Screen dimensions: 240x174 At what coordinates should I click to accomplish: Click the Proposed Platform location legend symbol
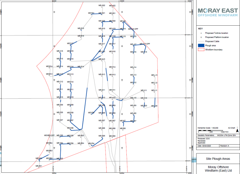pos(201,37)
